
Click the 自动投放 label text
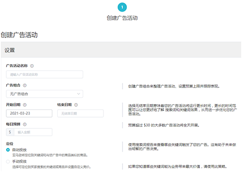[19, 150]
